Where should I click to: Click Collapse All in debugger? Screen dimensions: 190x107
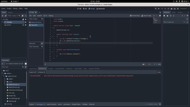(x=41, y=72)
